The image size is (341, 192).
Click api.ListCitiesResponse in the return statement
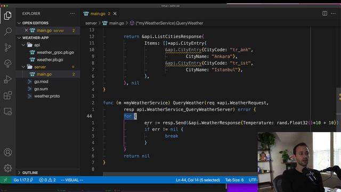(173, 36)
